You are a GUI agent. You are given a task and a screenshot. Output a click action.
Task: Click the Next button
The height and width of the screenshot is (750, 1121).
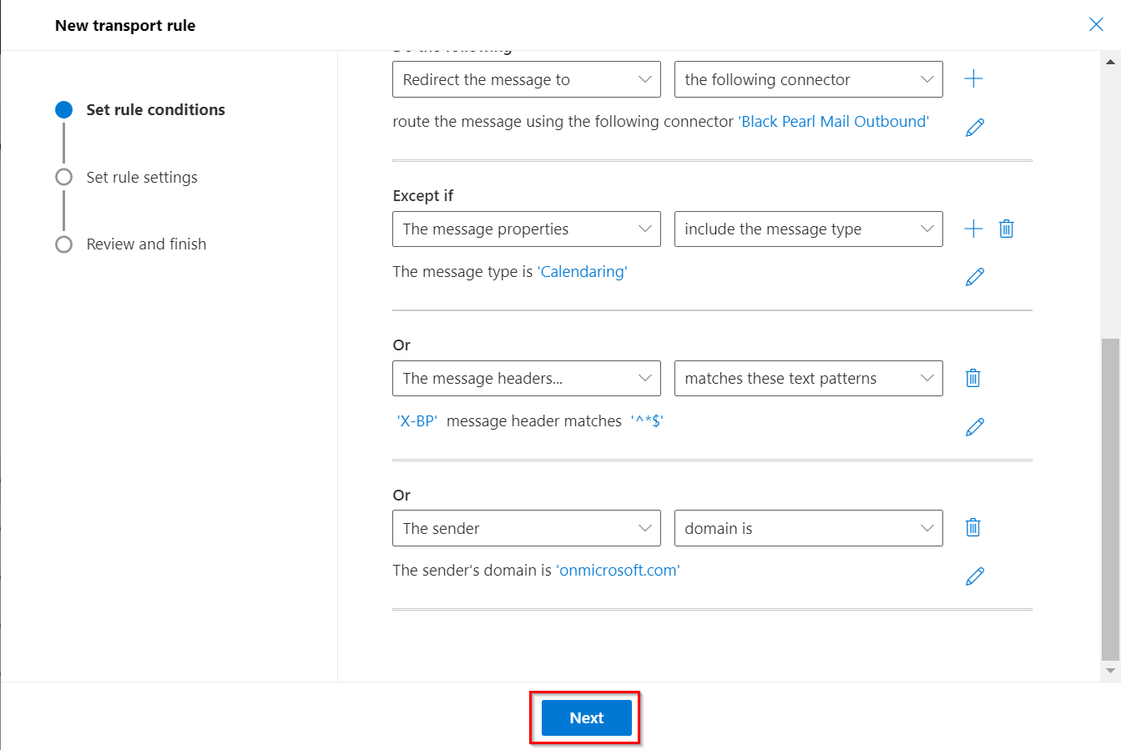[x=586, y=717]
